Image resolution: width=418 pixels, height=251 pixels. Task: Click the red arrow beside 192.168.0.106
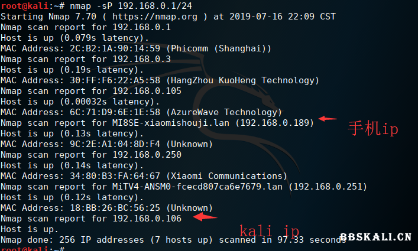point(205,217)
